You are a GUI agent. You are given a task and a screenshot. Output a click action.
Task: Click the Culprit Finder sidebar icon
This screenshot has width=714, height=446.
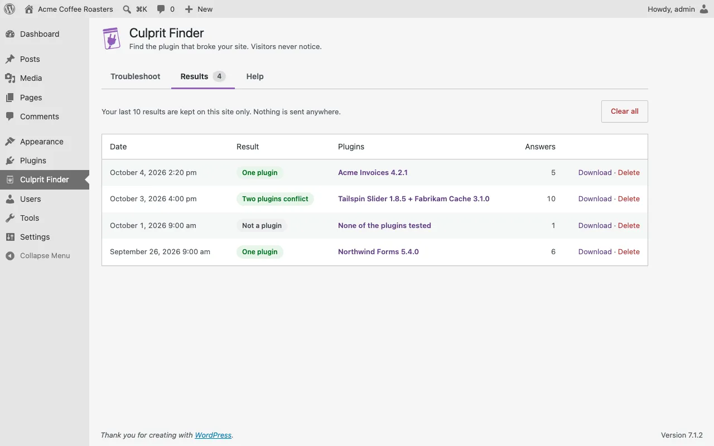[10, 180]
